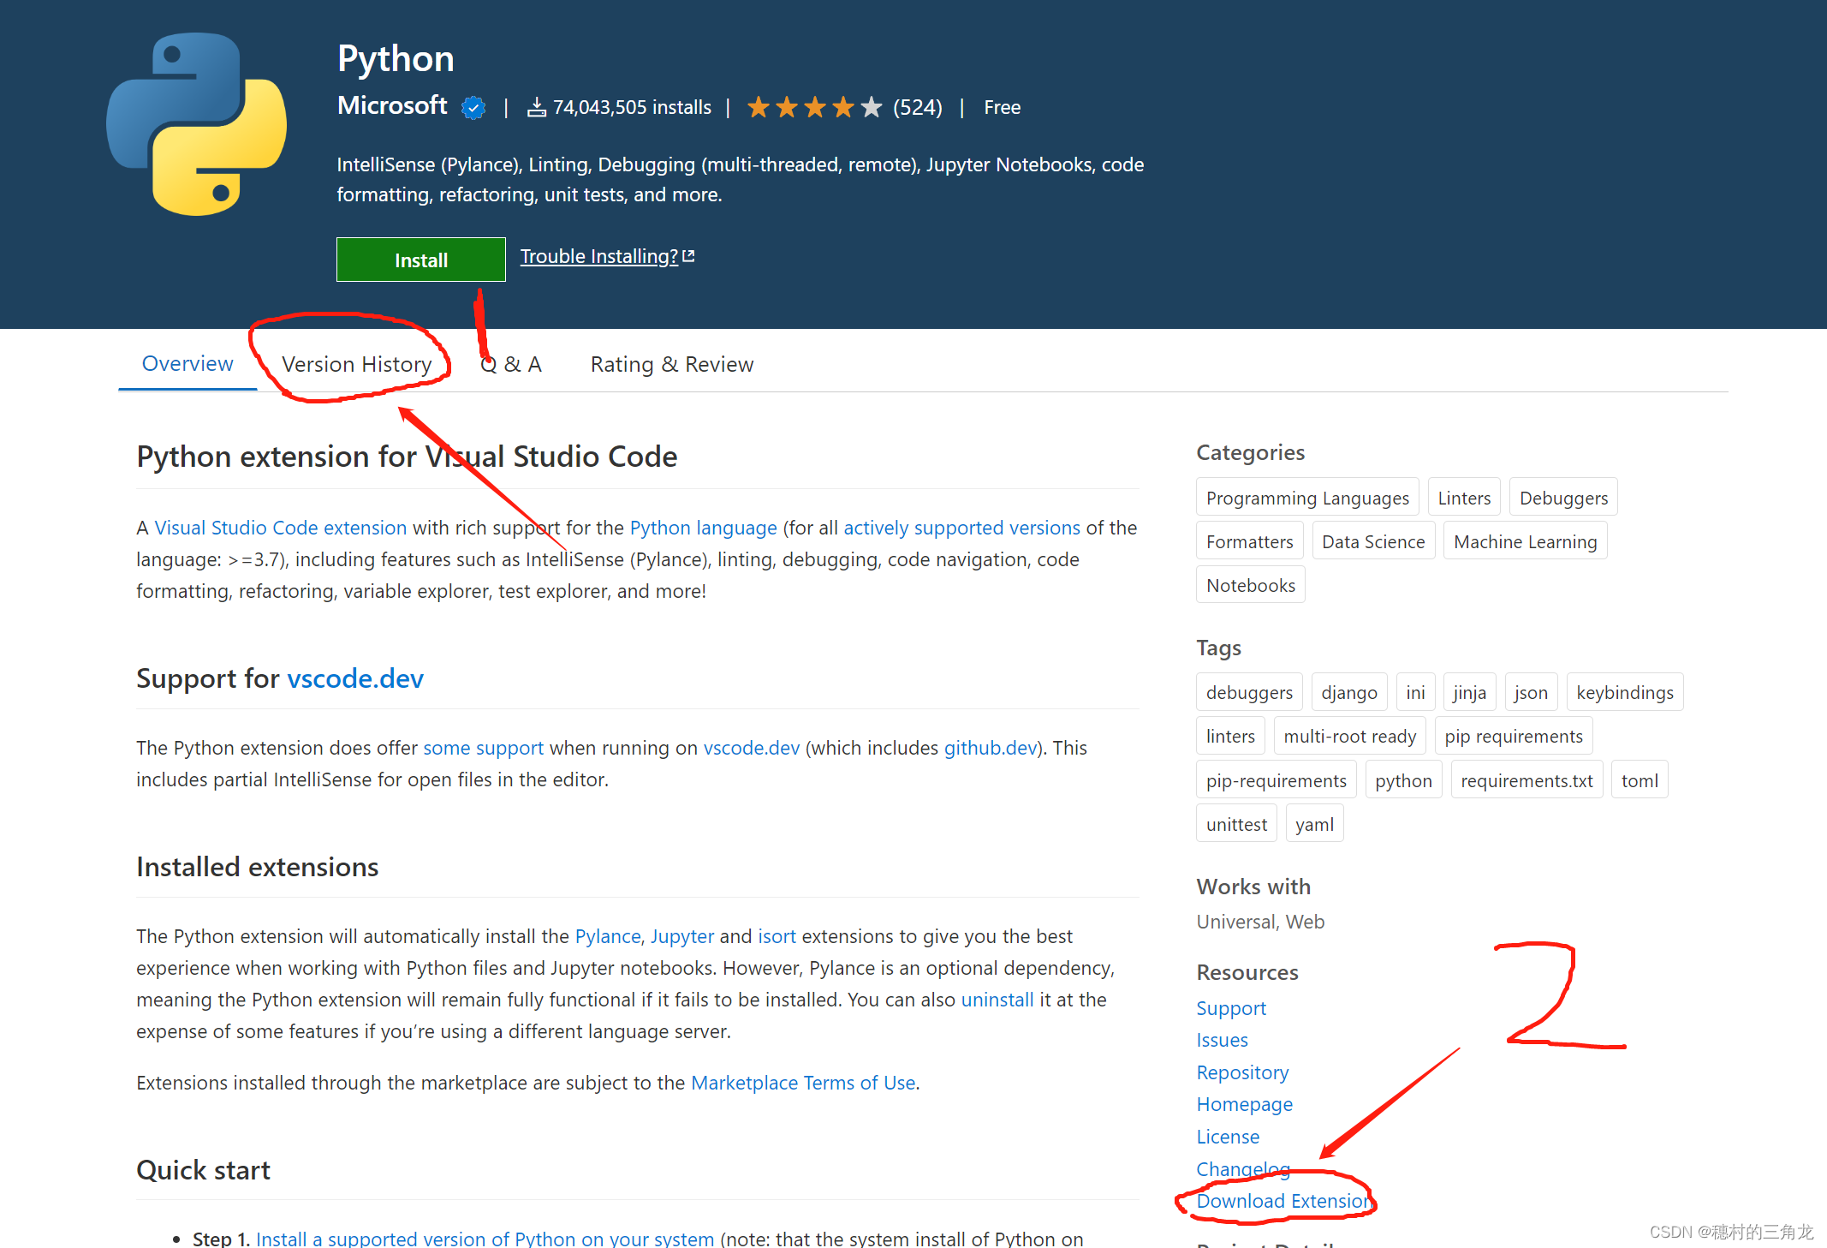Click the unittest tag
Screen dimensions: 1827x1248
point(1236,824)
